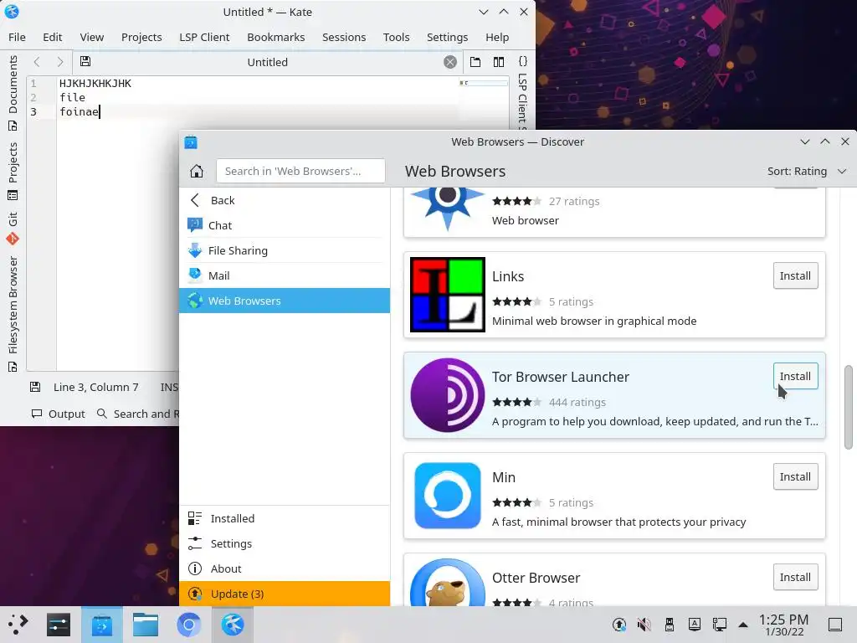Open the Projects menu in Kate

pos(141,37)
